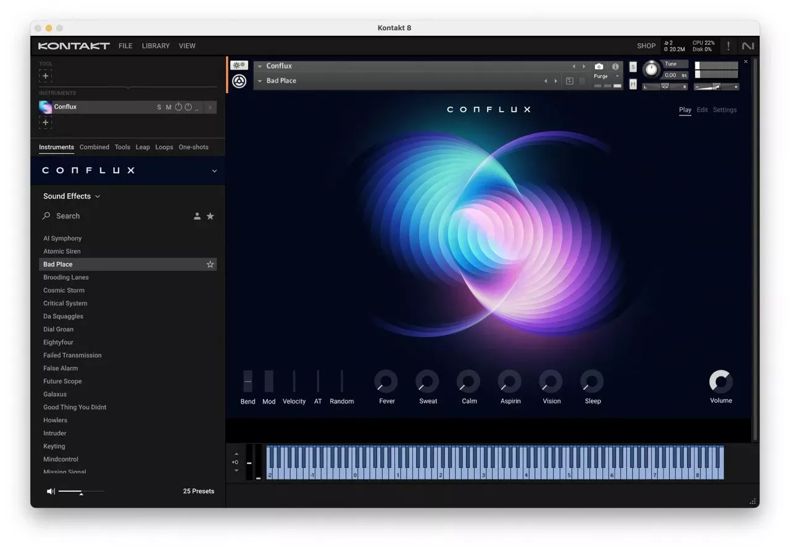790x548 pixels.
Task: Click the main Volume knob
Action: tap(721, 381)
